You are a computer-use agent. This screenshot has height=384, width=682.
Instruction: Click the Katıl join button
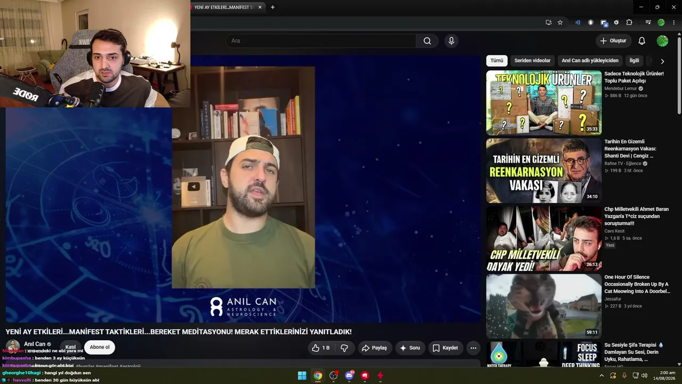point(70,347)
